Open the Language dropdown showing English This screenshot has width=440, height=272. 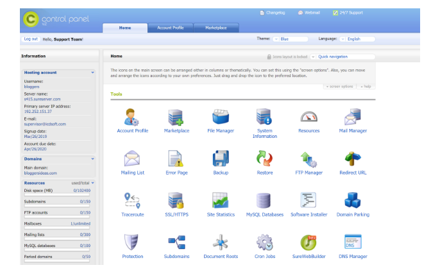coord(357,39)
